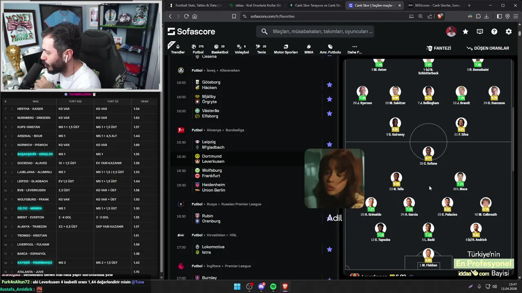Open the Dortmund - Leverkusen match row
Image resolution: width=522 pixels, height=293 pixels.
tap(254, 159)
